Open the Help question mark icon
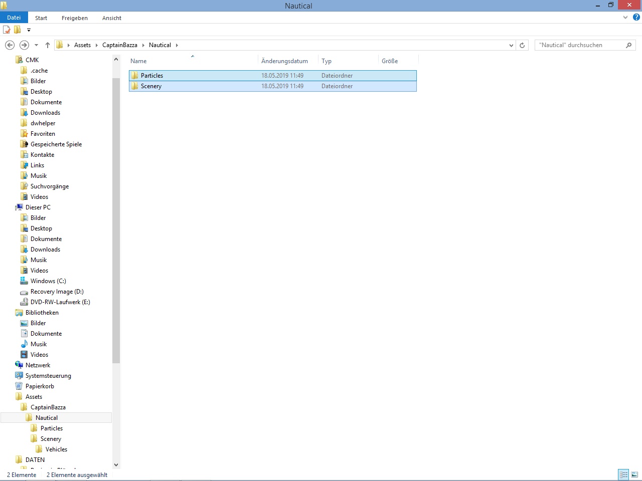 (636, 18)
